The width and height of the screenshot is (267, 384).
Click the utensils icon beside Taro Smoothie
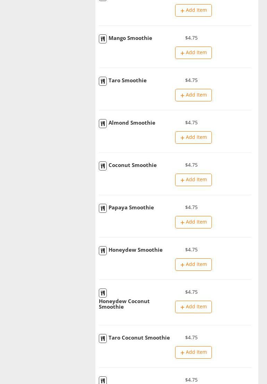pyautogui.click(x=103, y=81)
